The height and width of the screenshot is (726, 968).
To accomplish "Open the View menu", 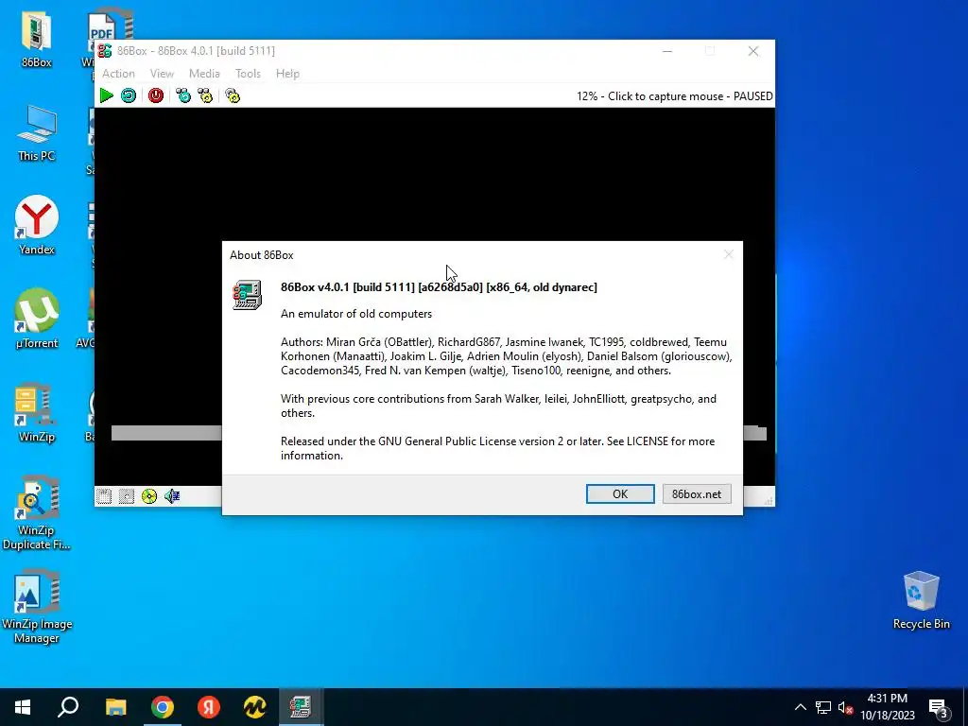I will tap(162, 74).
